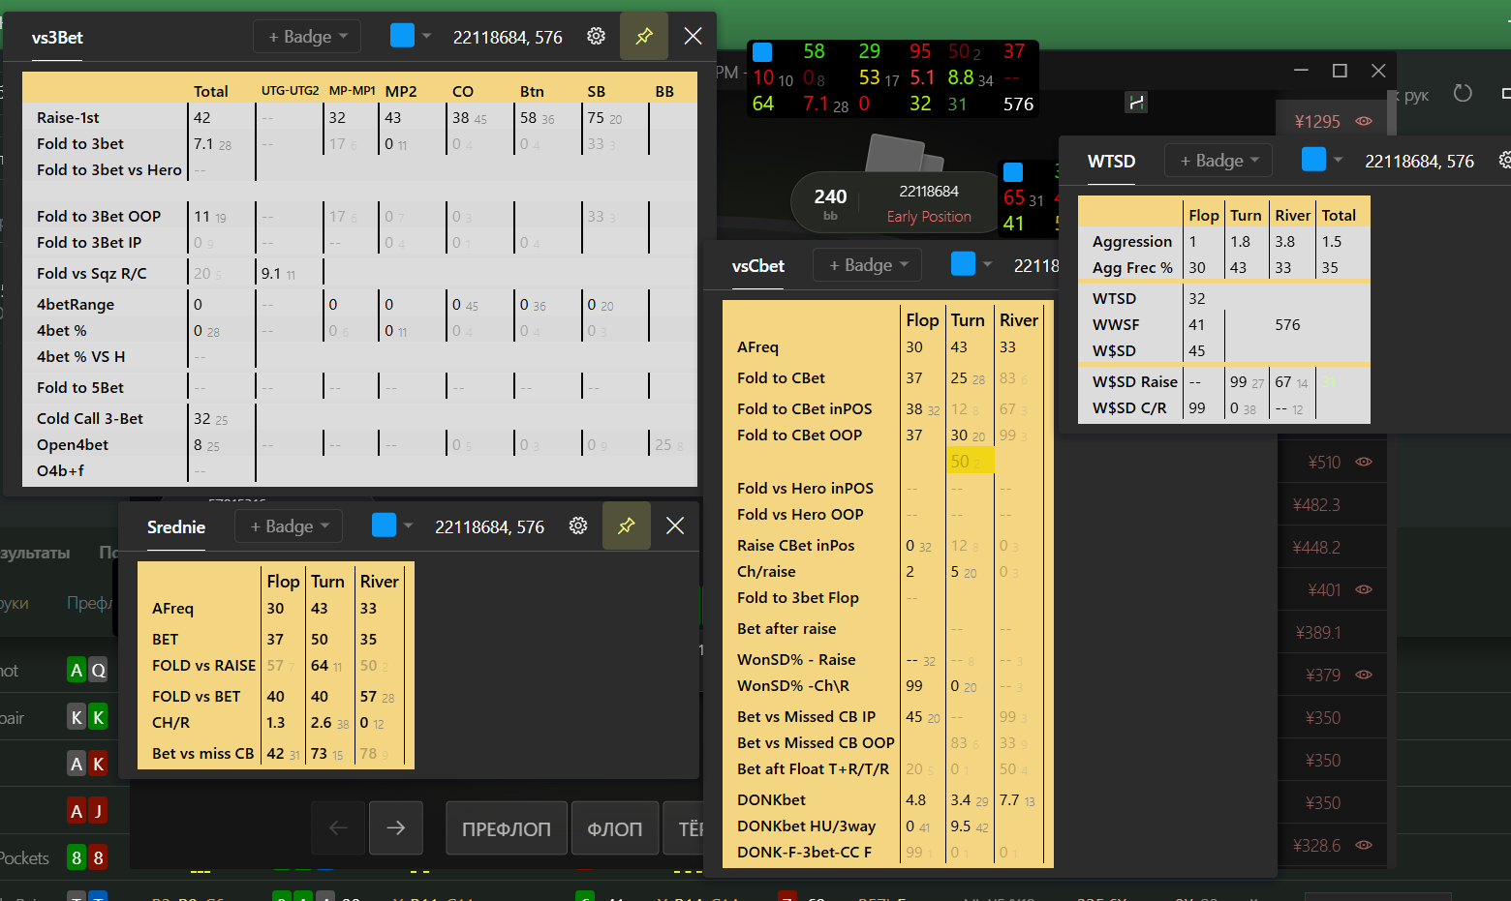
Task: Open settings gear in vs3Bet popup
Action: (x=596, y=36)
